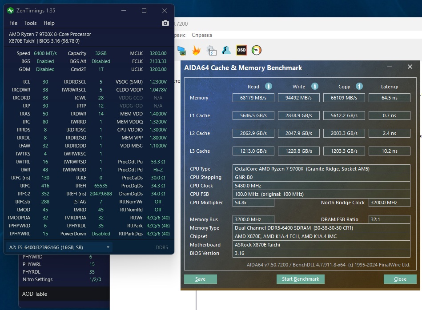The image size is (422, 310).
Task: Click the Write info icon
Action: (315, 86)
